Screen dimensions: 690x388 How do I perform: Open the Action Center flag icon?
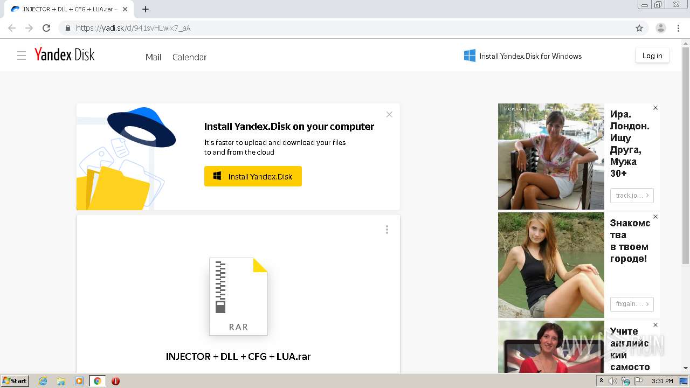[x=638, y=381]
